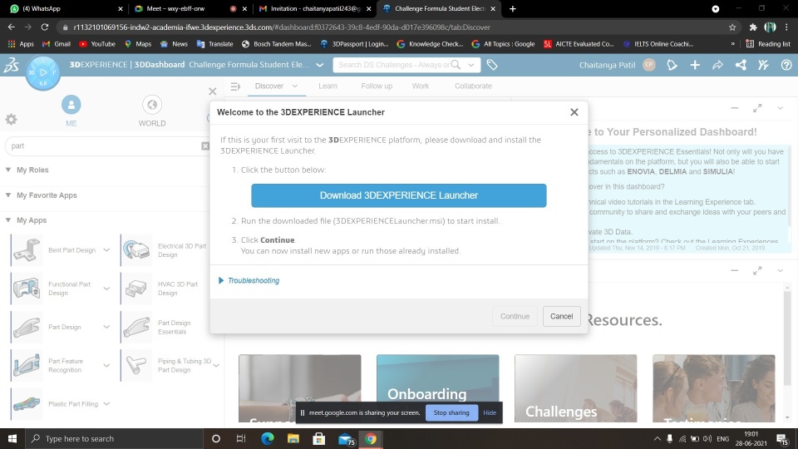798x449 pixels.
Task: Click the Windows Start button
Action: [x=12, y=438]
